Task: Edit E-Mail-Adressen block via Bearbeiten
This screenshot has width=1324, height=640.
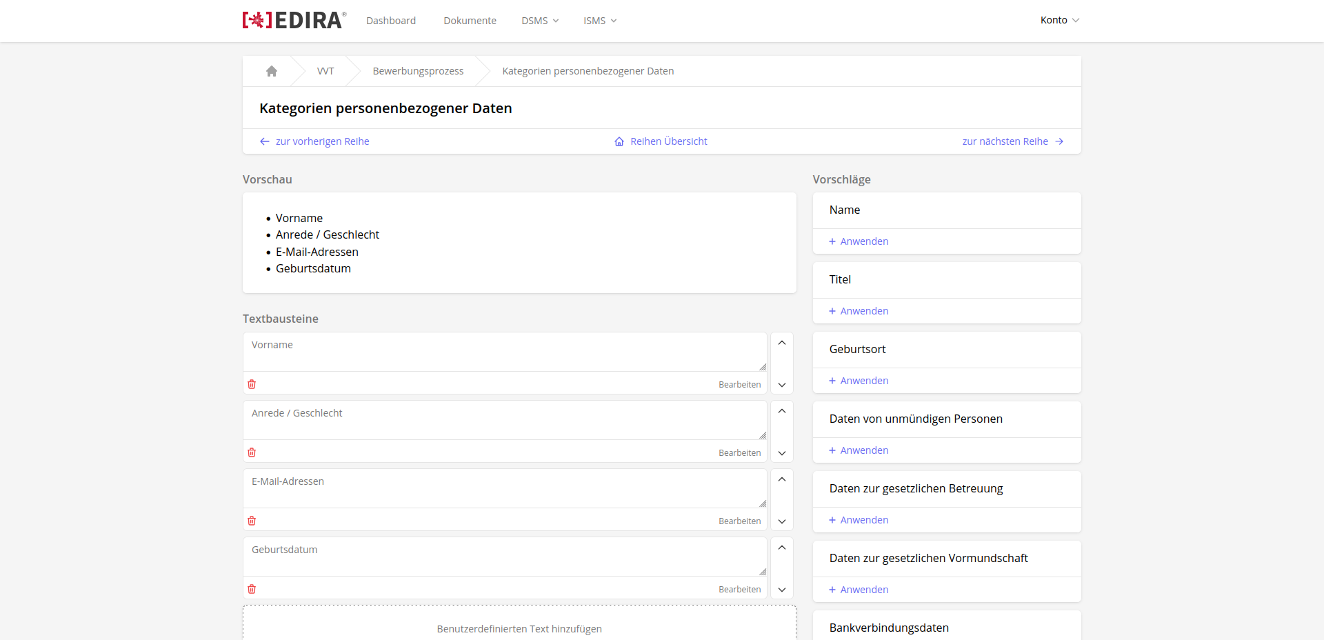Action: point(740,521)
